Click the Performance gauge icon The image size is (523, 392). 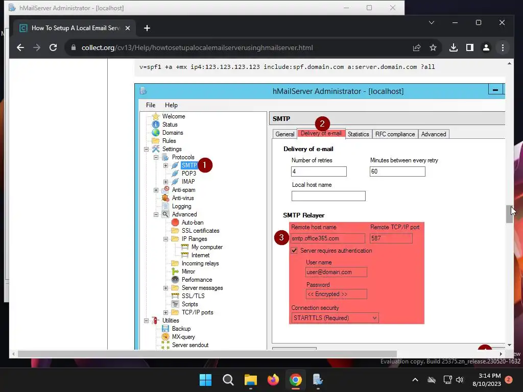pyautogui.click(x=175, y=280)
